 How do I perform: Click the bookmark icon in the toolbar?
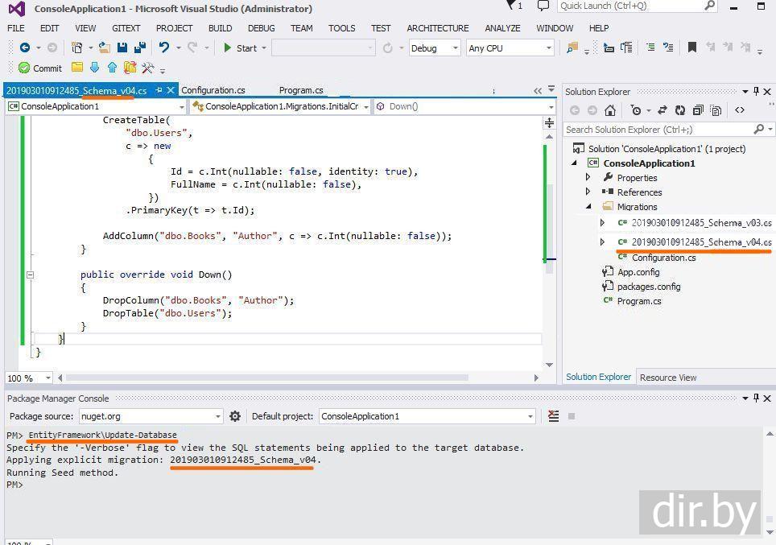(x=691, y=47)
